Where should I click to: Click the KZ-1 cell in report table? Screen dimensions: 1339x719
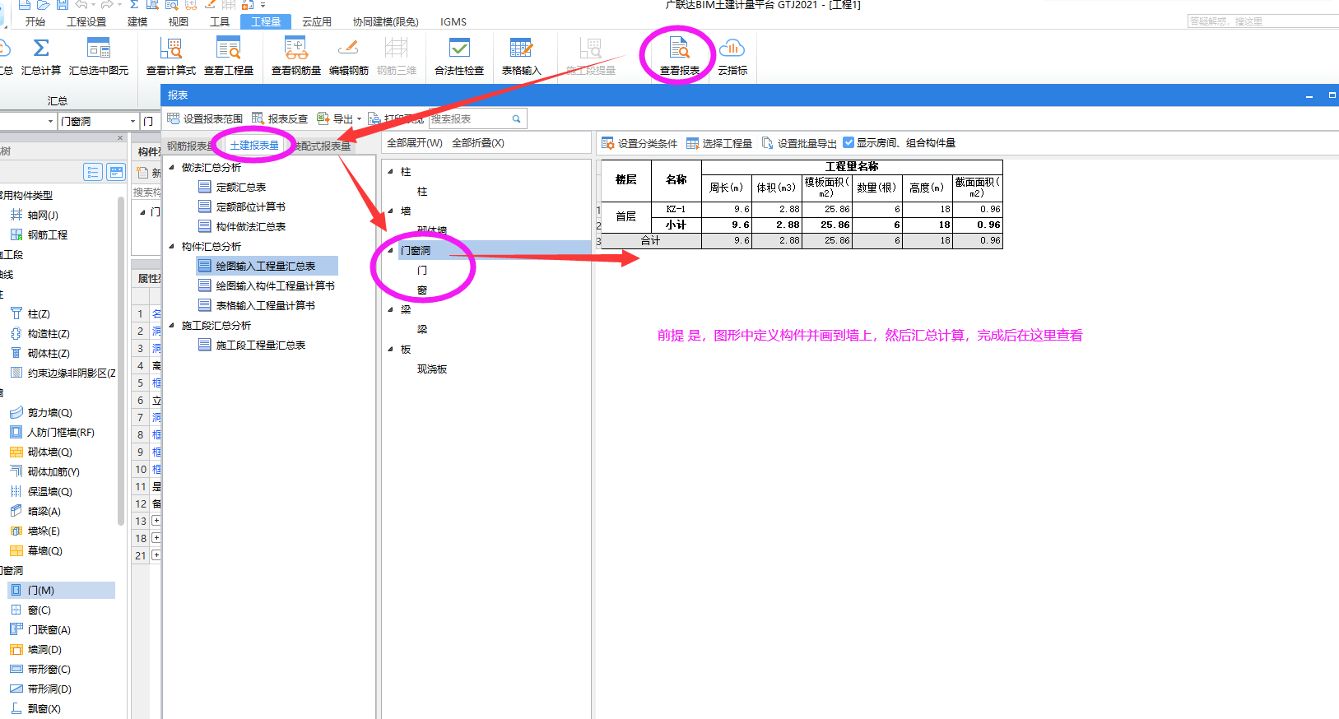(676, 209)
